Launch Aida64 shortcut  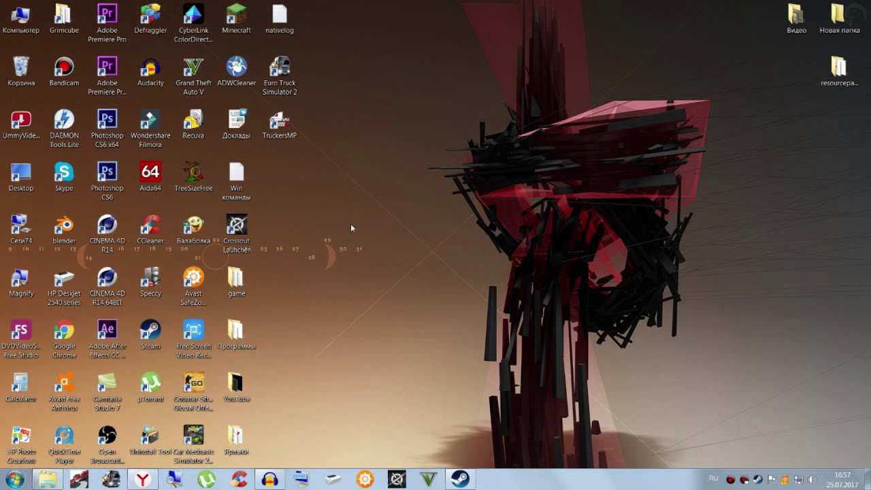click(150, 178)
